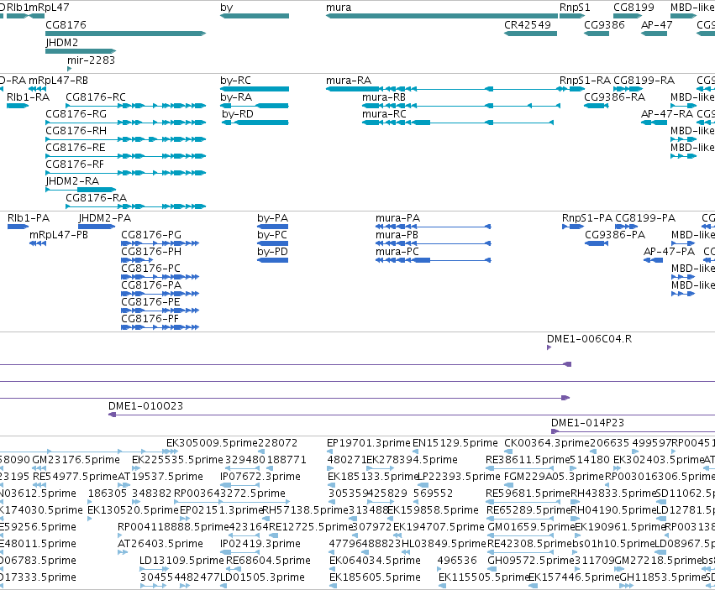
Task: Open protein mura-PC
Action: (397, 252)
